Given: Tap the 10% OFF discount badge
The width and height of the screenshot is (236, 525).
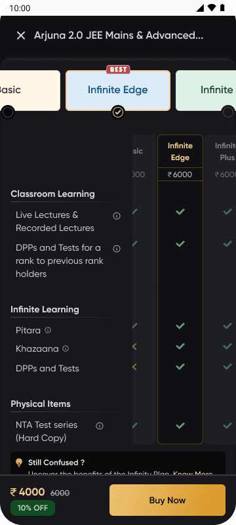Looking at the screenshot, I should pos(33,508).
